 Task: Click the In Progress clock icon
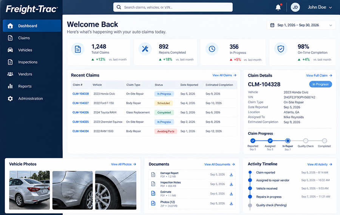pyautogui.click(x=212, y=49)
